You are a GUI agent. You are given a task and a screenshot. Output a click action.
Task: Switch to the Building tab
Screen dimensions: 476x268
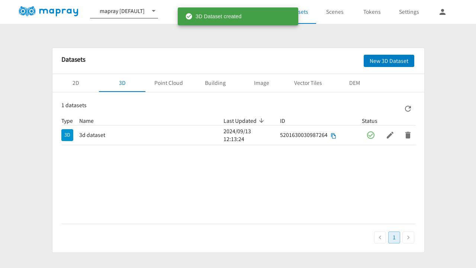pyautogui.click(x=215, y=83)
